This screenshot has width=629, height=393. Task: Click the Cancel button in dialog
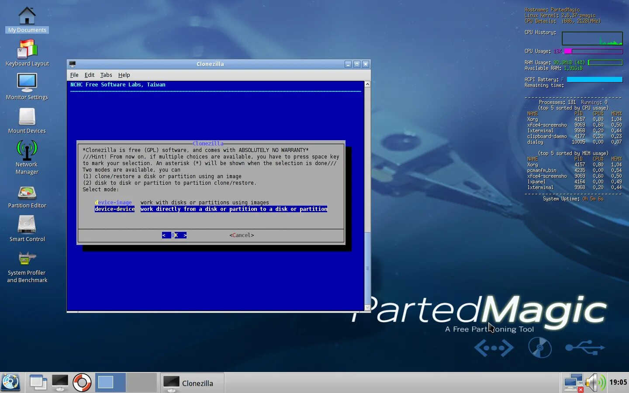tap(242, 235)
